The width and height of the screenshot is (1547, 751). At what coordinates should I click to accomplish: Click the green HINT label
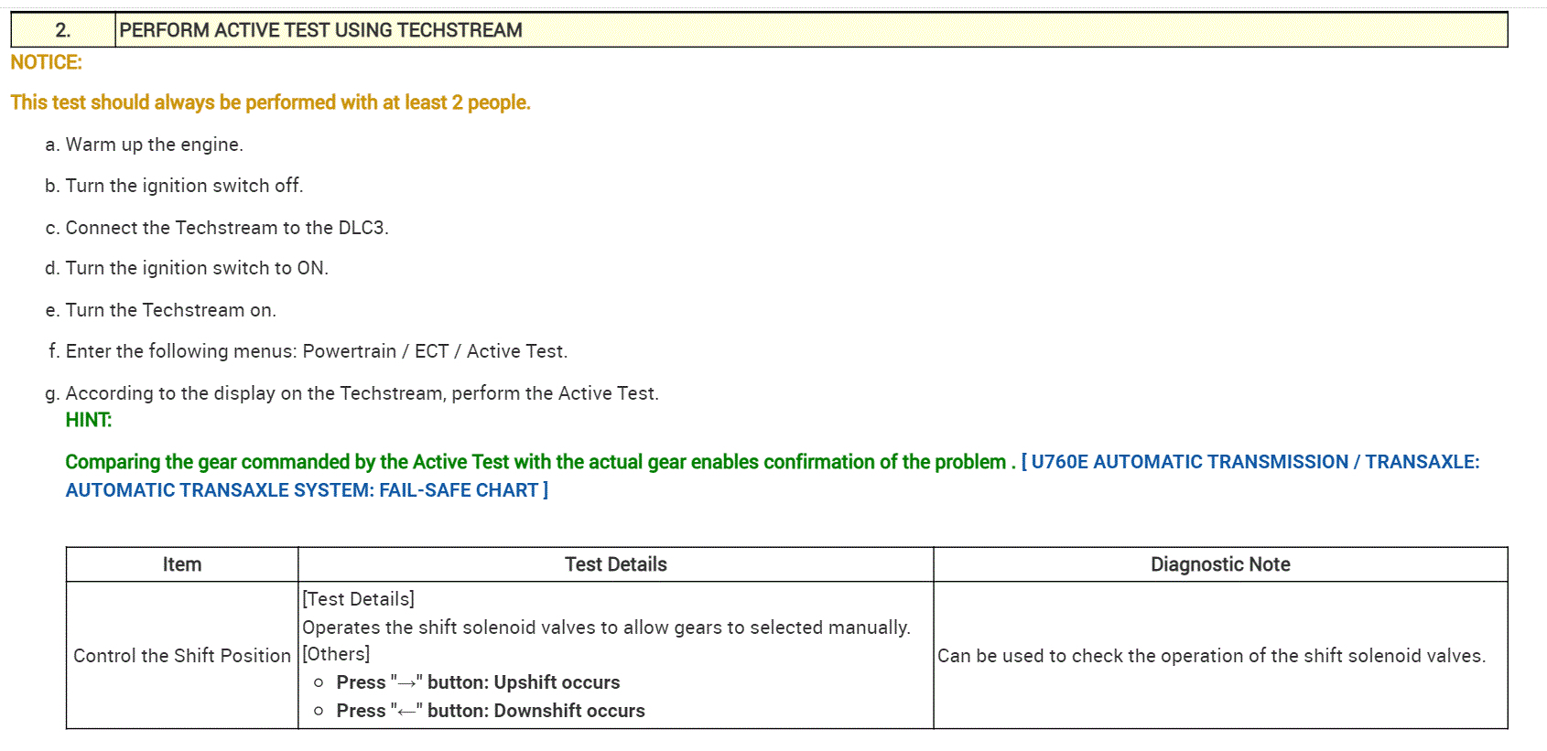[88, 420]
